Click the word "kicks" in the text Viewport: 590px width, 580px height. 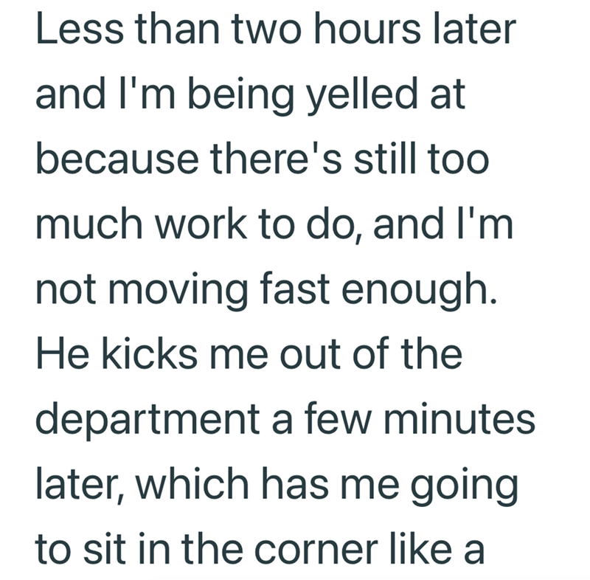click(149, 353)
